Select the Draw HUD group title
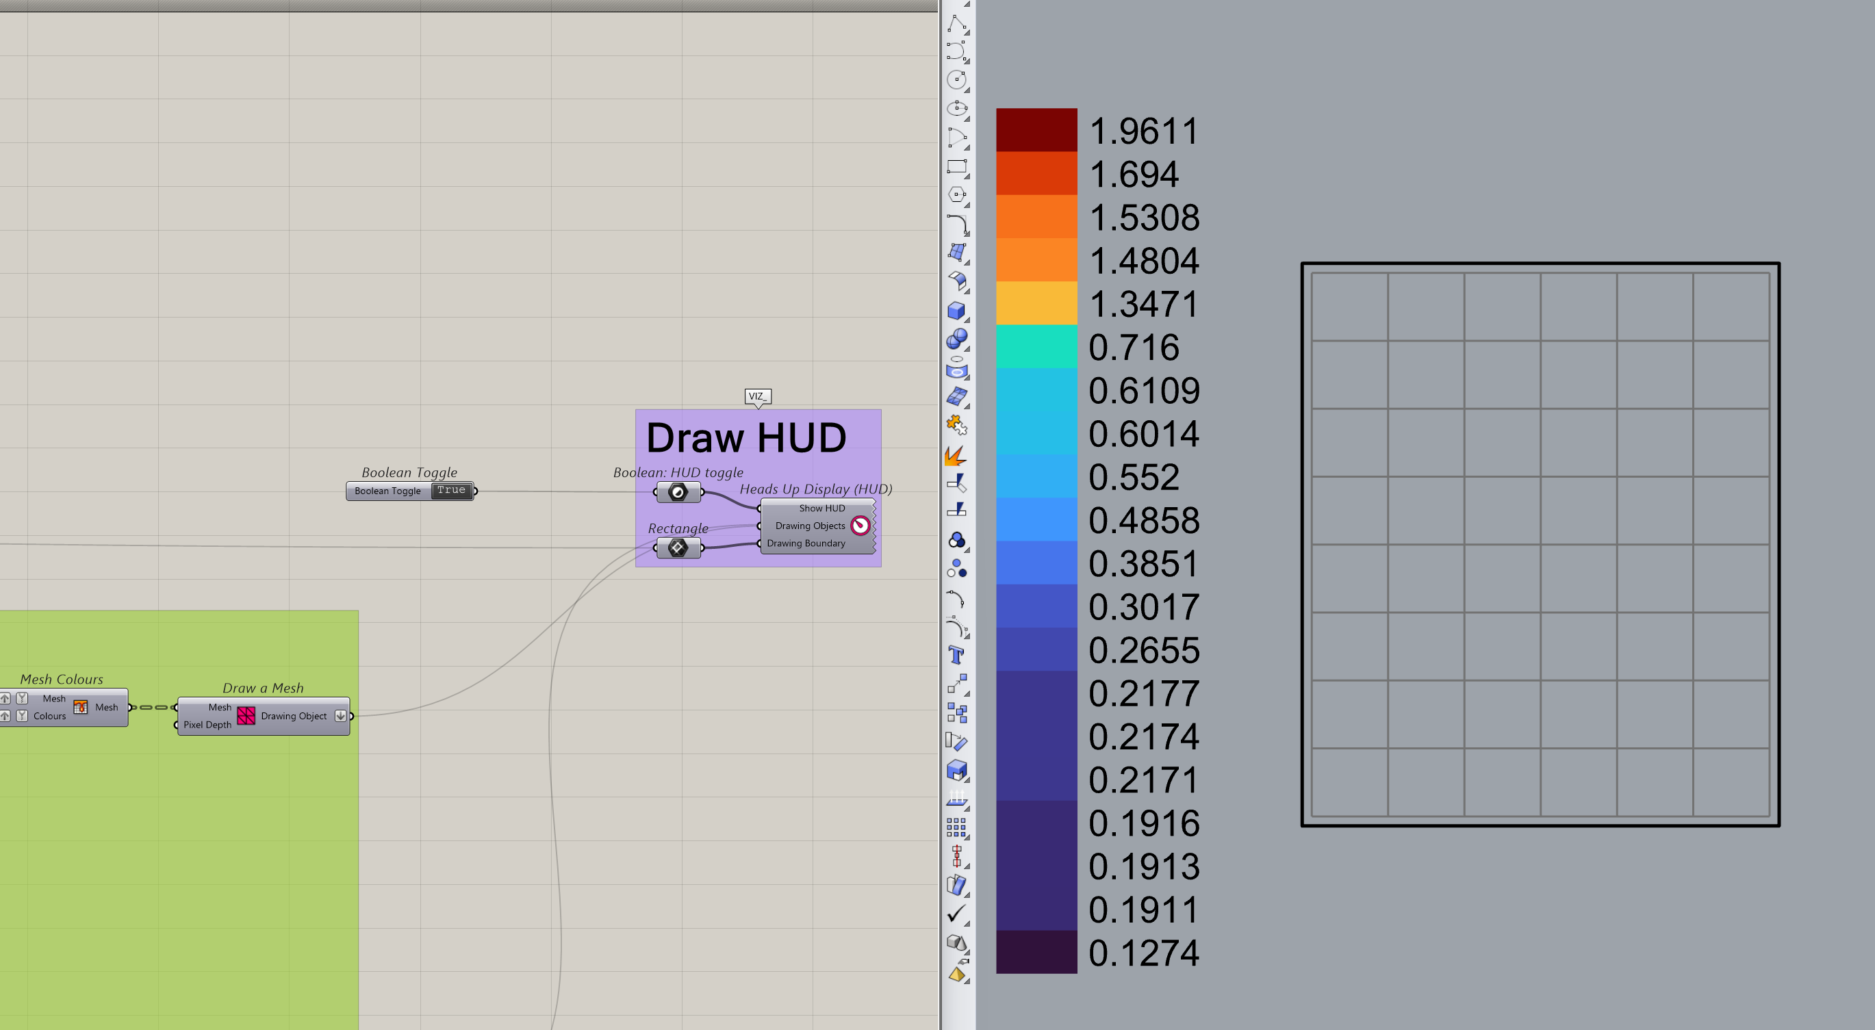The image size is (1875, 1030). pyautogui.click(x=746, y=438)
